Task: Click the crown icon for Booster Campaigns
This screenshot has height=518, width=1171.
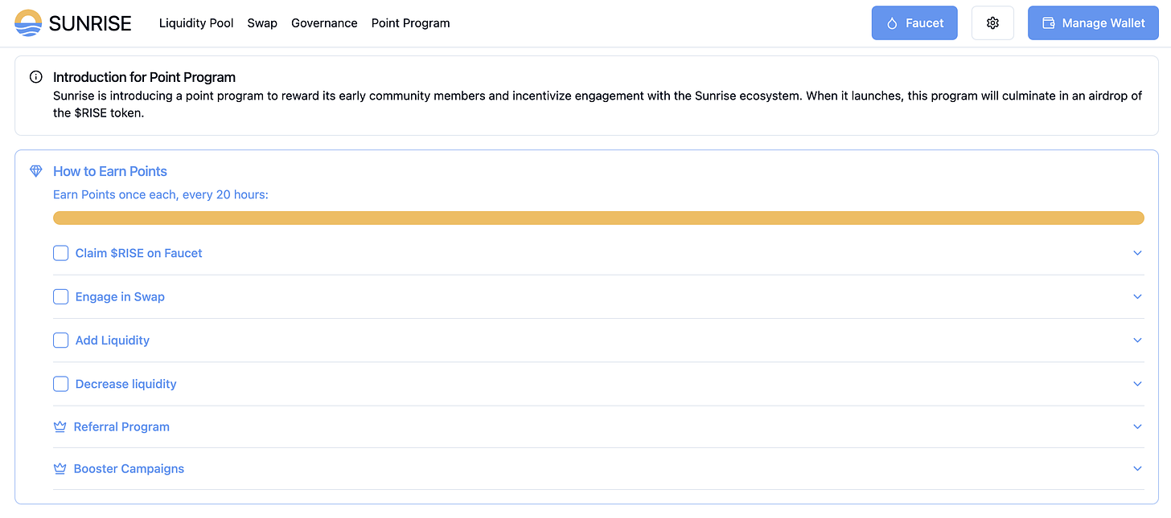Action: pos(60,468)
